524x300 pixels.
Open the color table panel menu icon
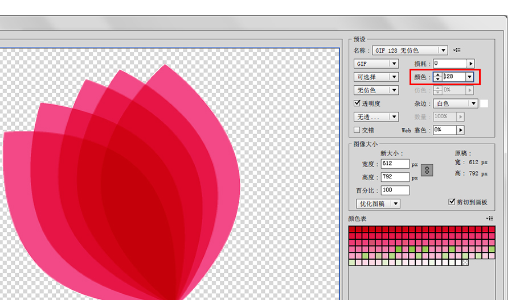490,219
